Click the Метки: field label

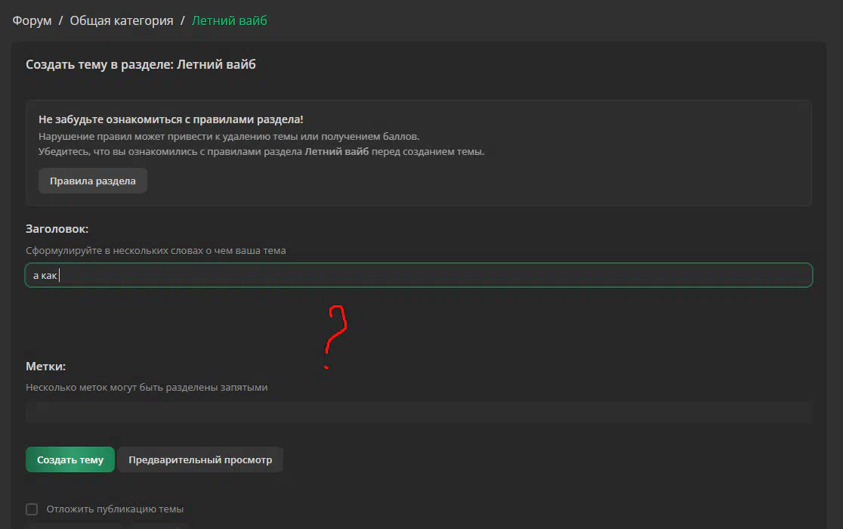(x=45, y=366)
